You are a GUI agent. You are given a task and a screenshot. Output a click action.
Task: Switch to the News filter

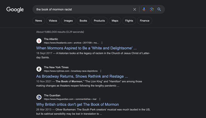(x=39, y=21)
